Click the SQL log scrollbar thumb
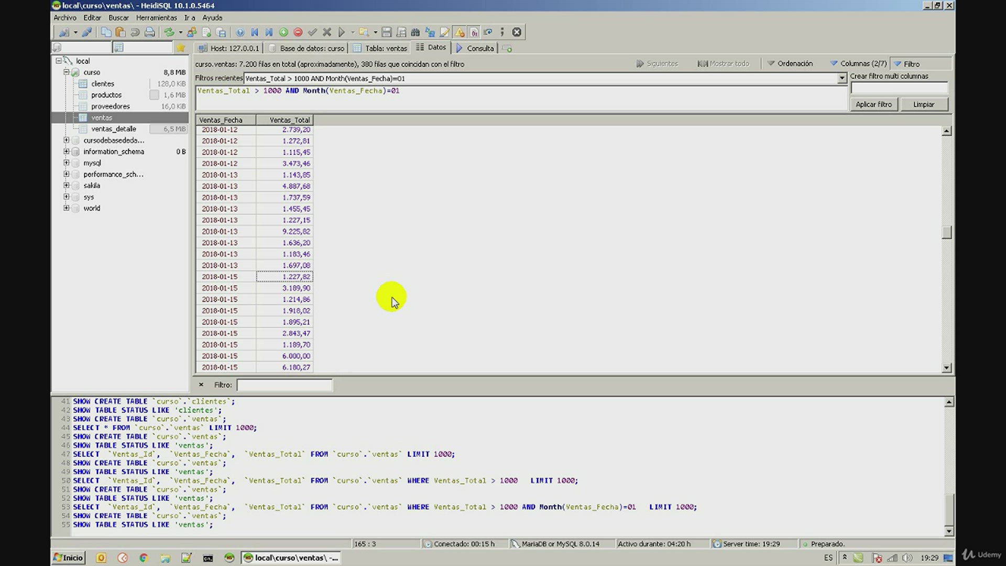 tap(949, 509)
